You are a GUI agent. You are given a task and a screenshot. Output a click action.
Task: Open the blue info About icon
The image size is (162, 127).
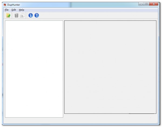click(31, 16)
